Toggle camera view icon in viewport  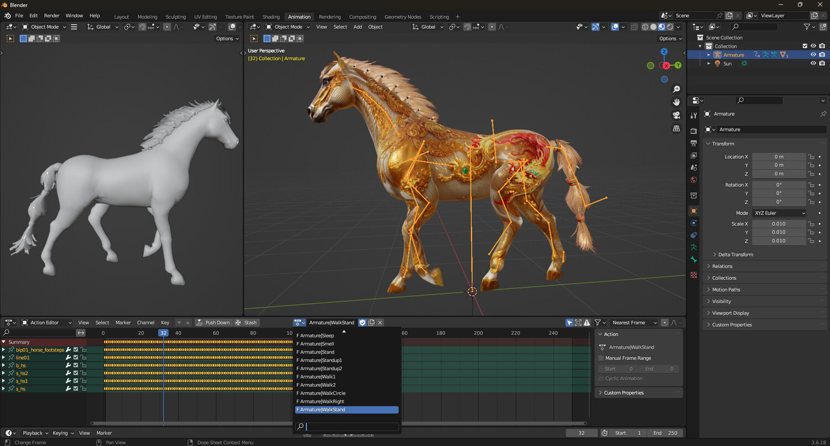click(676, 115)
